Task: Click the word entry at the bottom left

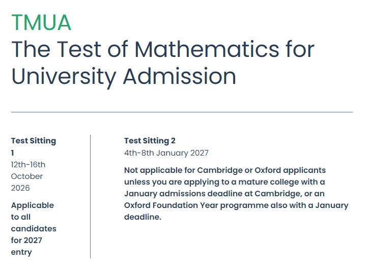Action: pos(21,252)
